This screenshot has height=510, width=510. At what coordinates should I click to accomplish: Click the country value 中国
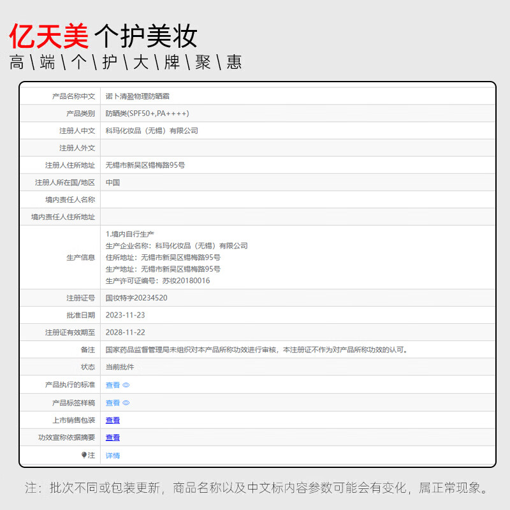tap(113, 182)
